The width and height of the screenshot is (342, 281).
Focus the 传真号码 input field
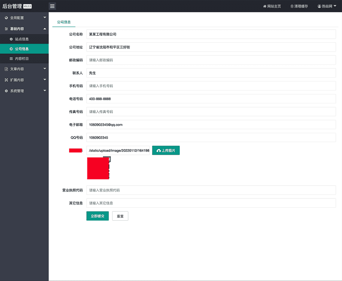pyautogui.click(x=211, y=112)
